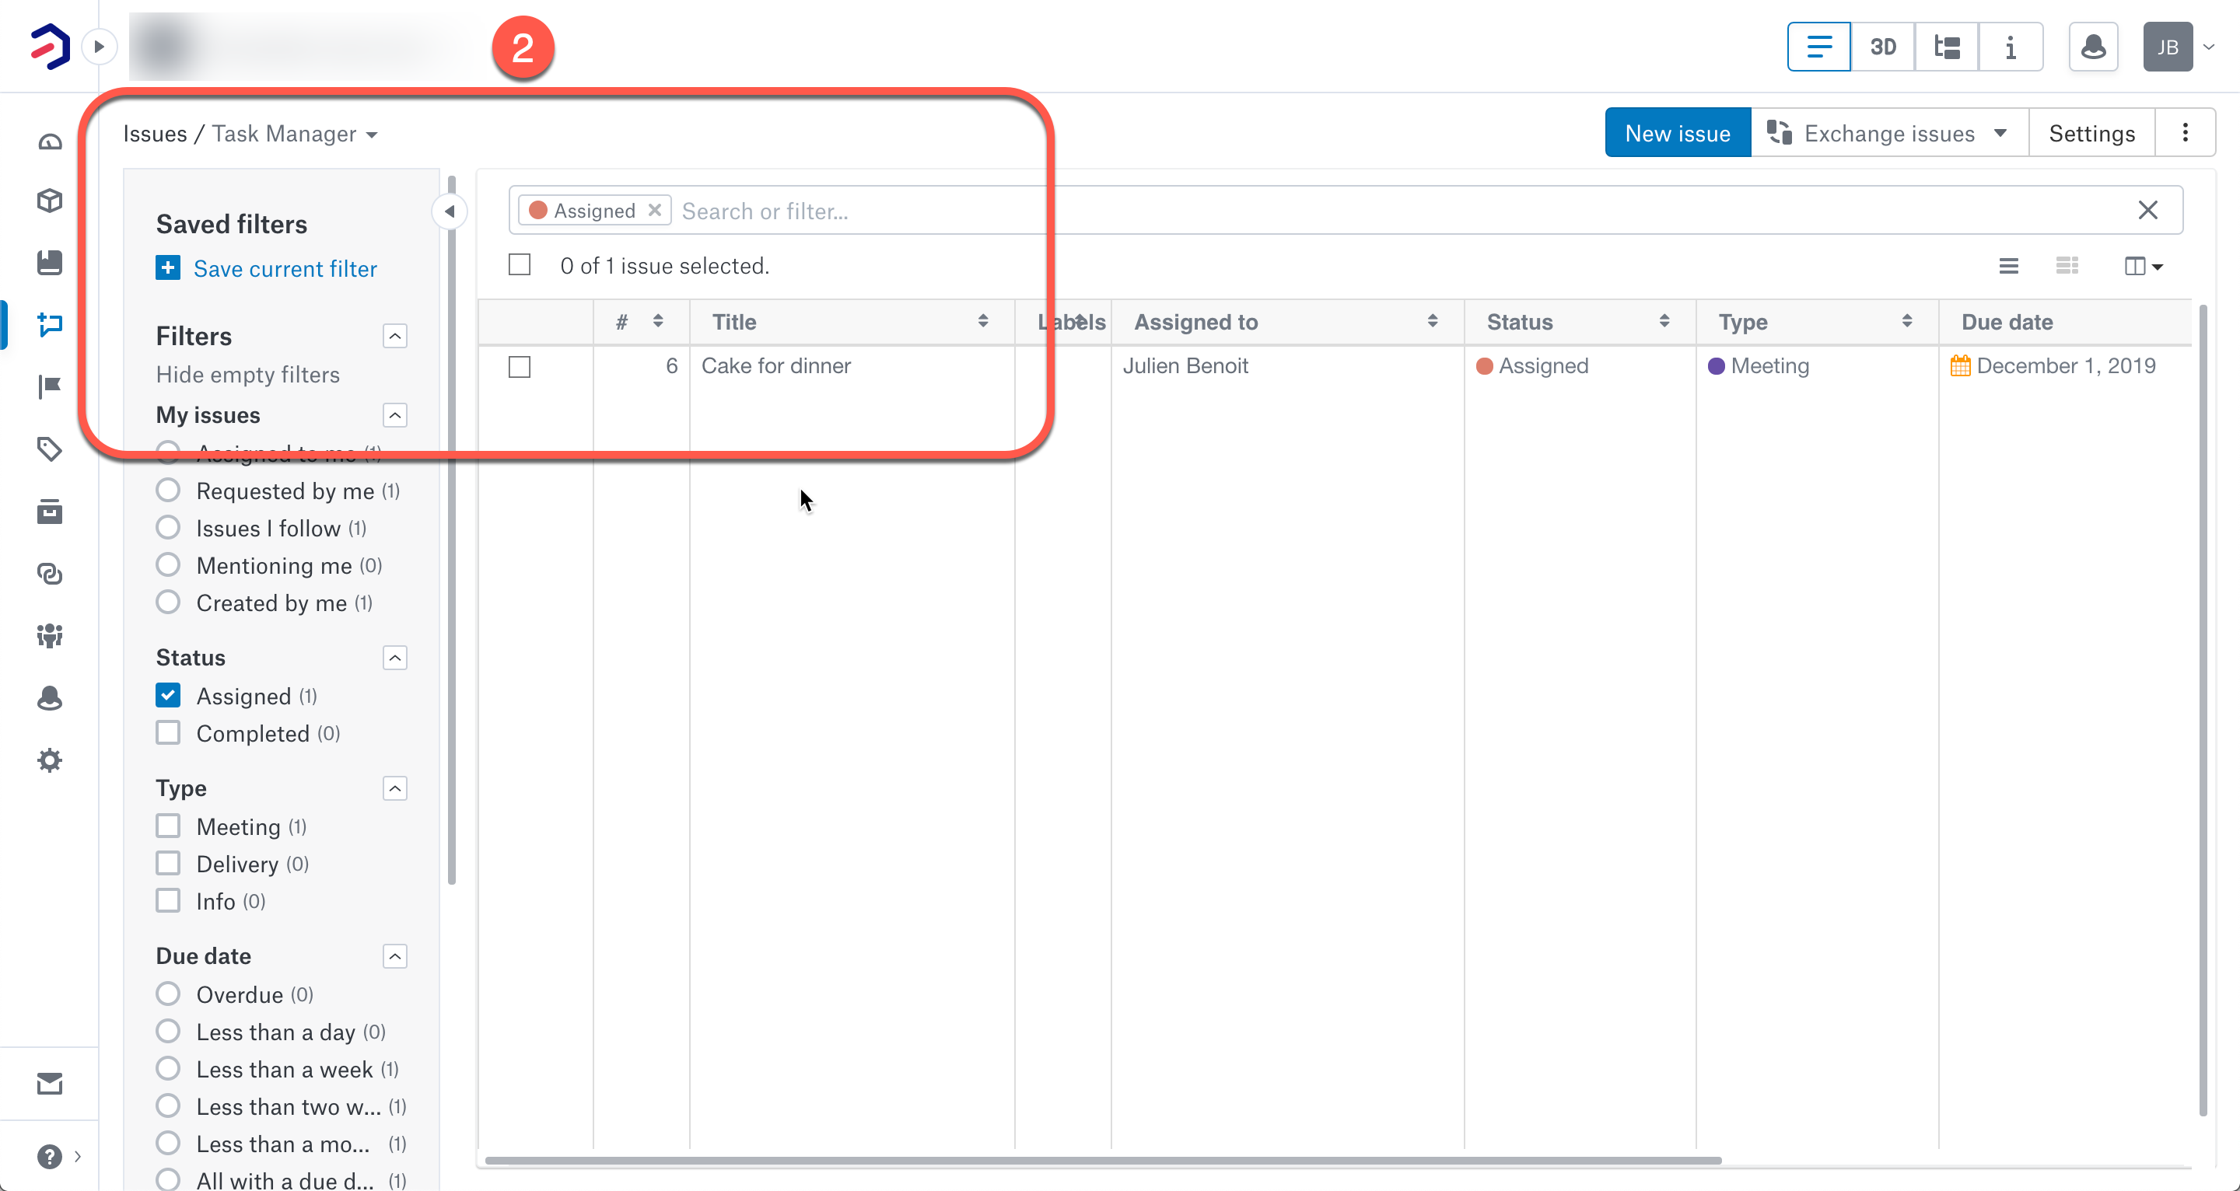2240x1191 pixels.
Task: Check the Delivery type checkbox
Action: 168,863
